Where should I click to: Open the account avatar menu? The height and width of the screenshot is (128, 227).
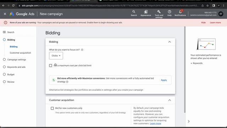(x=221, y=14)
